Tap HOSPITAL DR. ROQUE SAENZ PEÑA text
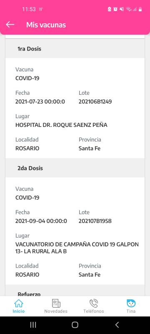Image resolution: width=150 pixels, height=334 pixels. pyautogui.click(x=61, y=125)
